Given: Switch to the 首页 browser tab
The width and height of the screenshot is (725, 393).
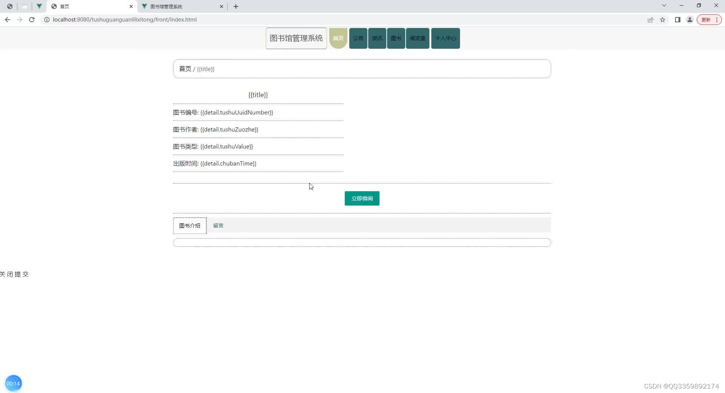Looking at the screenshot, I should 92,6.
